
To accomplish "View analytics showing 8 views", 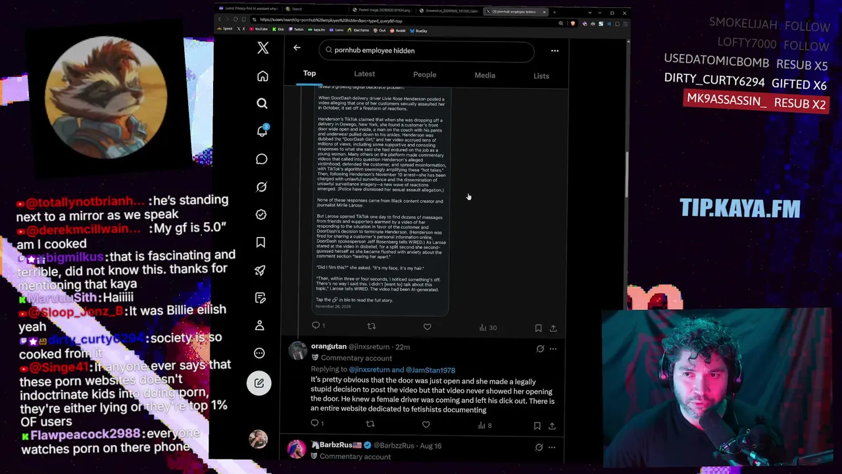I will coord(485,425).
